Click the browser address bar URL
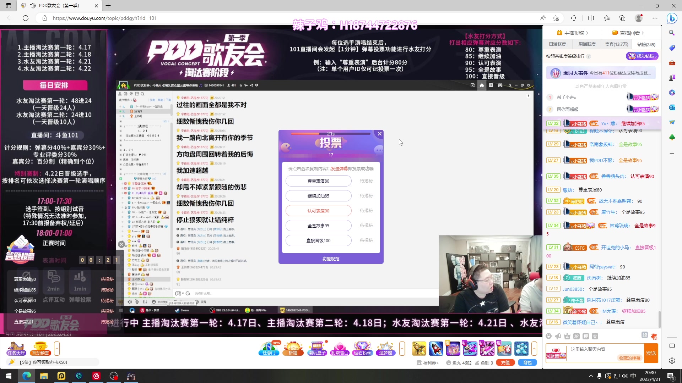Viewport: 682px width, 383px height. [105, 18]
